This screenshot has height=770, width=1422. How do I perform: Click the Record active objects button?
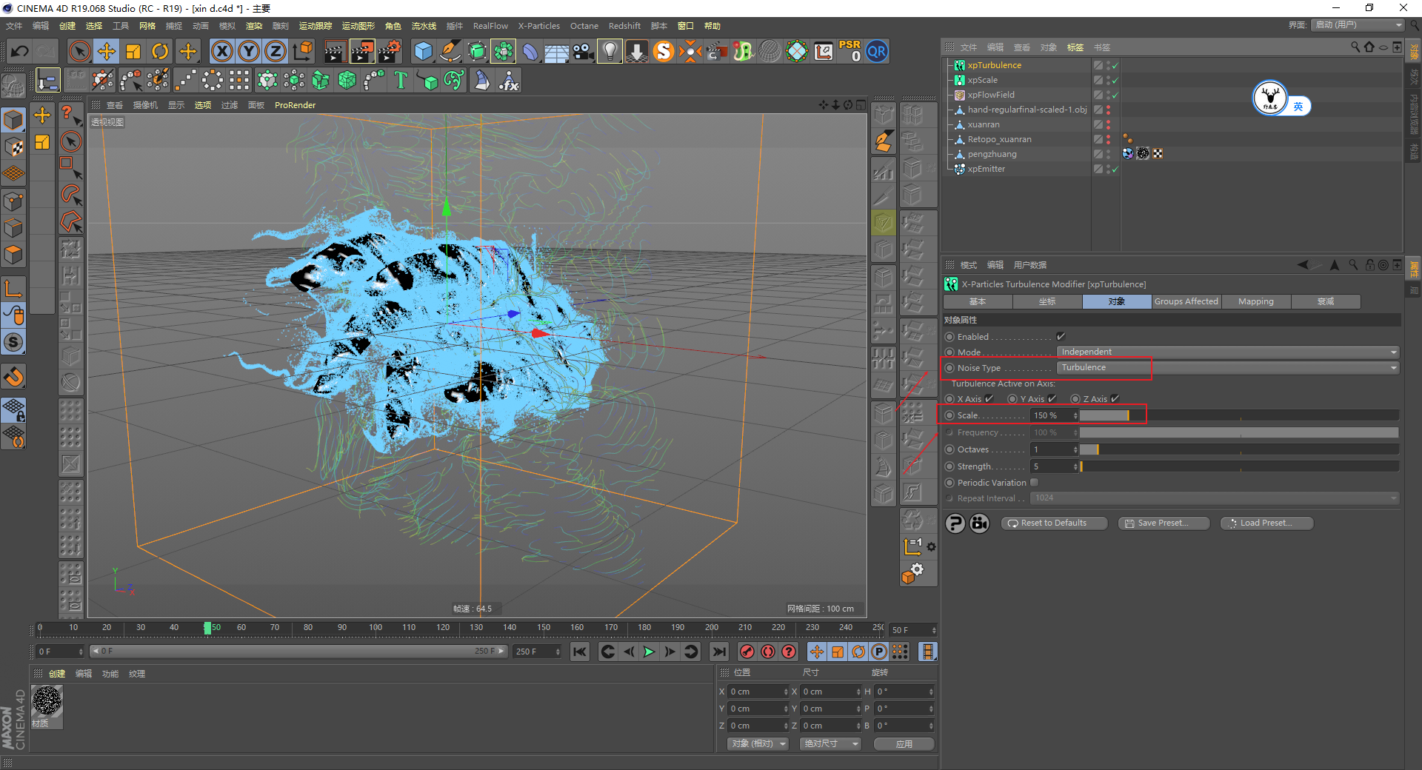[747, 652]
